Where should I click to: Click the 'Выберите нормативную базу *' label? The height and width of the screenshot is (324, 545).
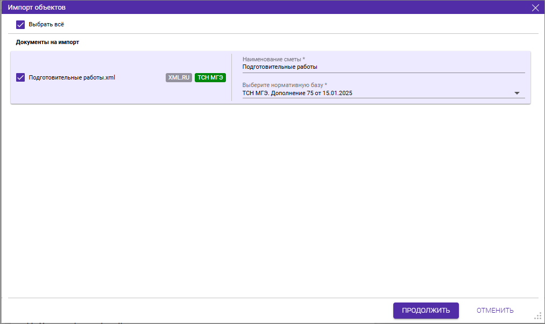pyautogui.click(x=285, y=85)
